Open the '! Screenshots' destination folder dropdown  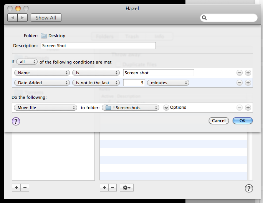click(x=131, y=108)
